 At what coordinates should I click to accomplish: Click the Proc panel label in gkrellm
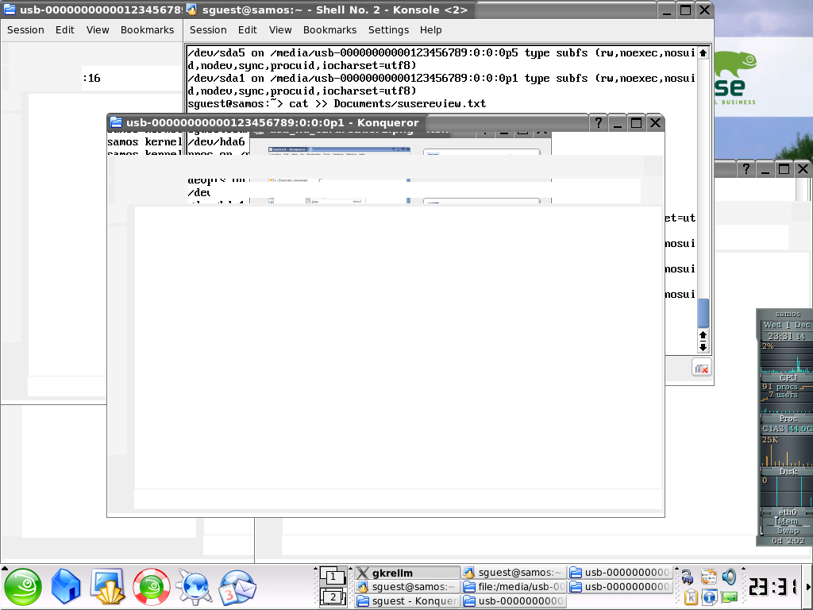coord(788,418)
